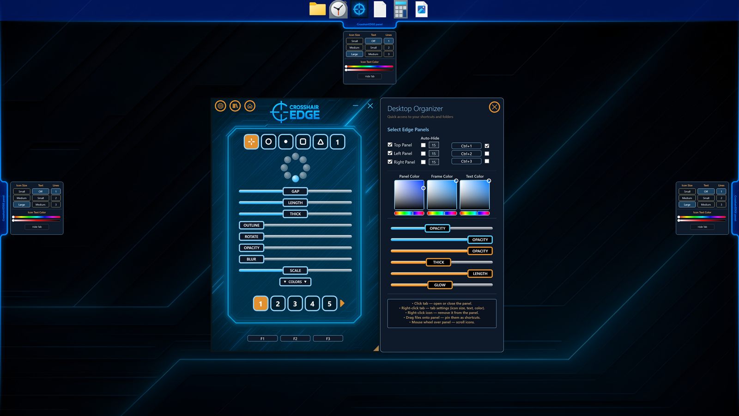Select the triangle crosshair type
Viewport: 739px width, 416px height.
coord(320,142)
